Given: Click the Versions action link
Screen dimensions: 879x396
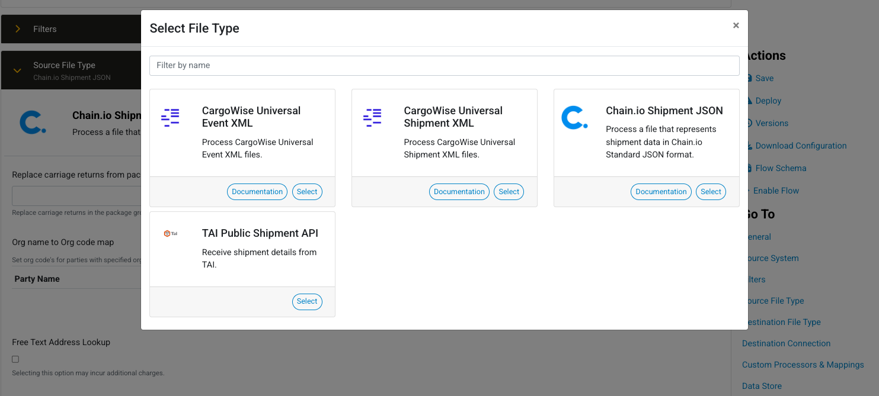Looking at the screenshot, I should pos(772,123).
